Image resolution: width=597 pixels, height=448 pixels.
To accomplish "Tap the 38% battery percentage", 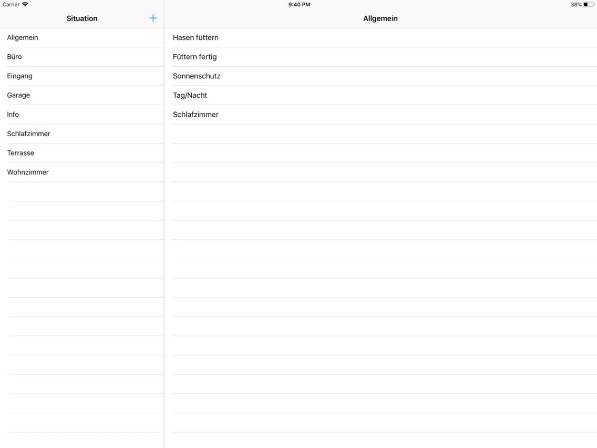I will click(576, 5).
